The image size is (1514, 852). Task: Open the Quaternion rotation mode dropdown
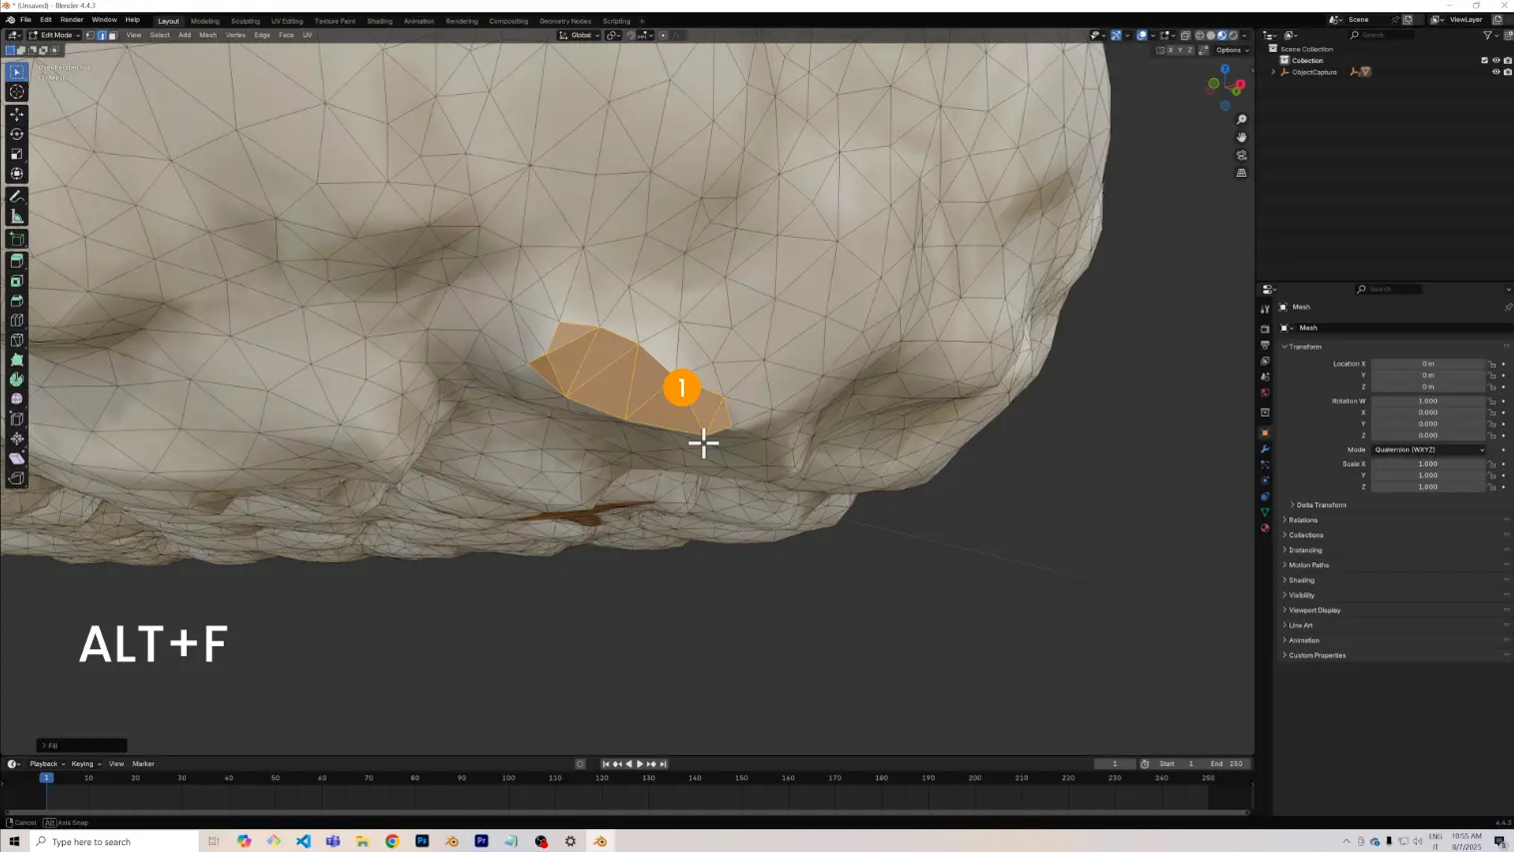tap(1428, 449)
